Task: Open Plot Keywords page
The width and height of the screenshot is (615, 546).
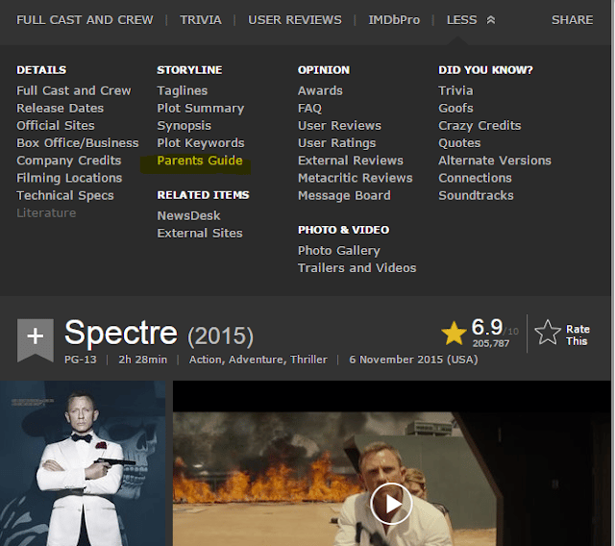Action: [x=201, y=143]
